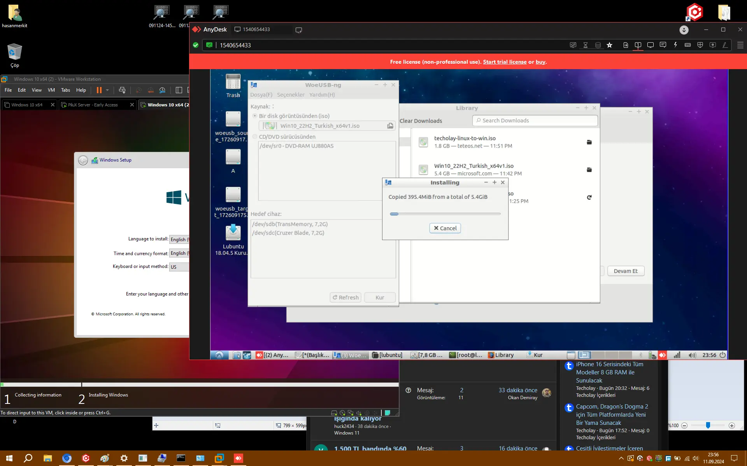Screen dimensions: 747x466
Task: Open AnyDesk address 1540654433 tab field
Action: click(261, 30)
